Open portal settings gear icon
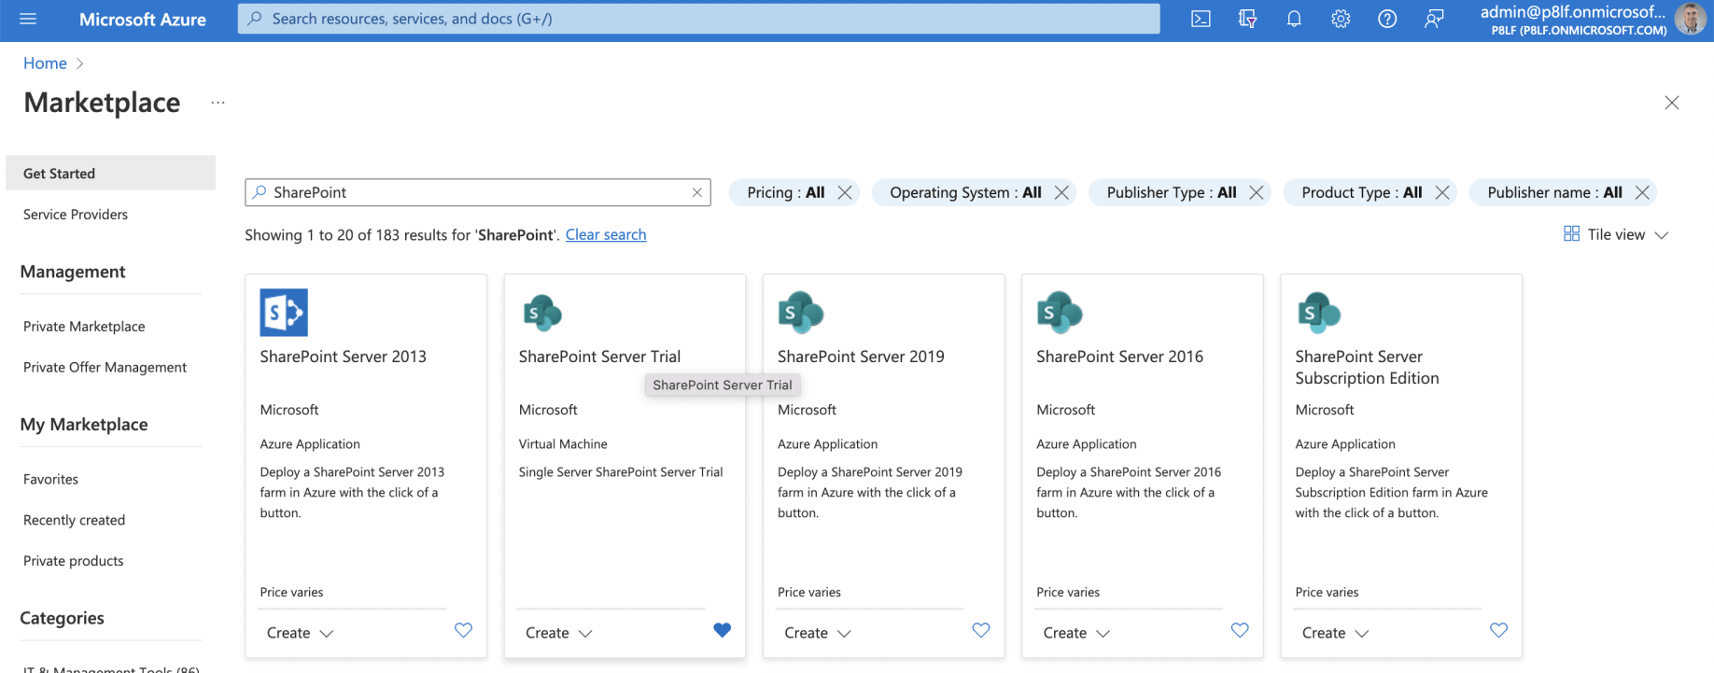Viewport: 1714px width, 673px height. pos(1341,19)
